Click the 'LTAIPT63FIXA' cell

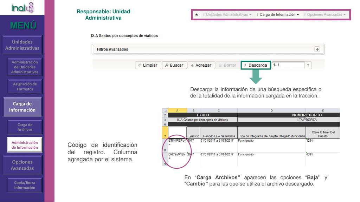click(289, 120)
